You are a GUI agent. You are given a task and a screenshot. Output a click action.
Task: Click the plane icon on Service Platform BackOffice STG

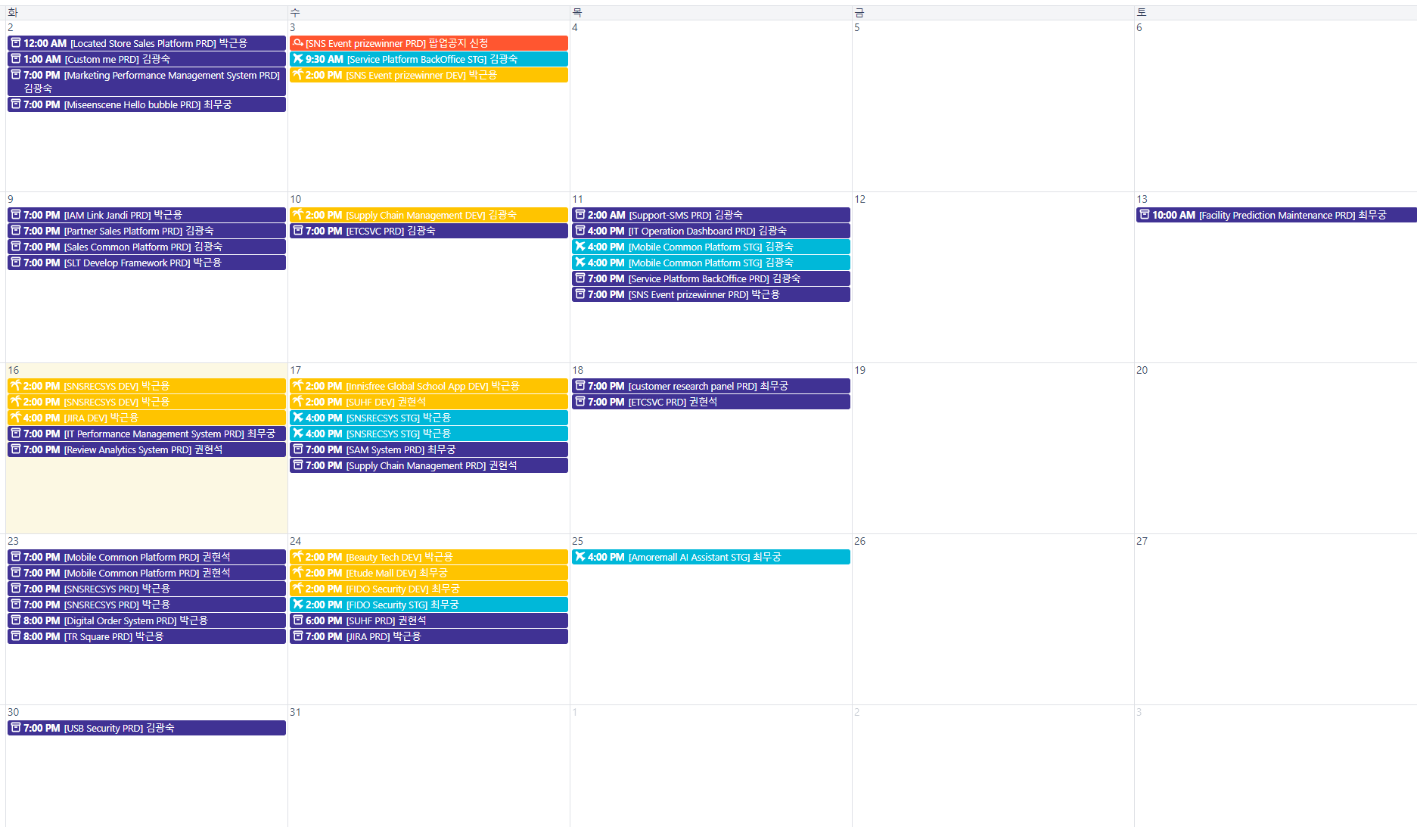point(298,59)
